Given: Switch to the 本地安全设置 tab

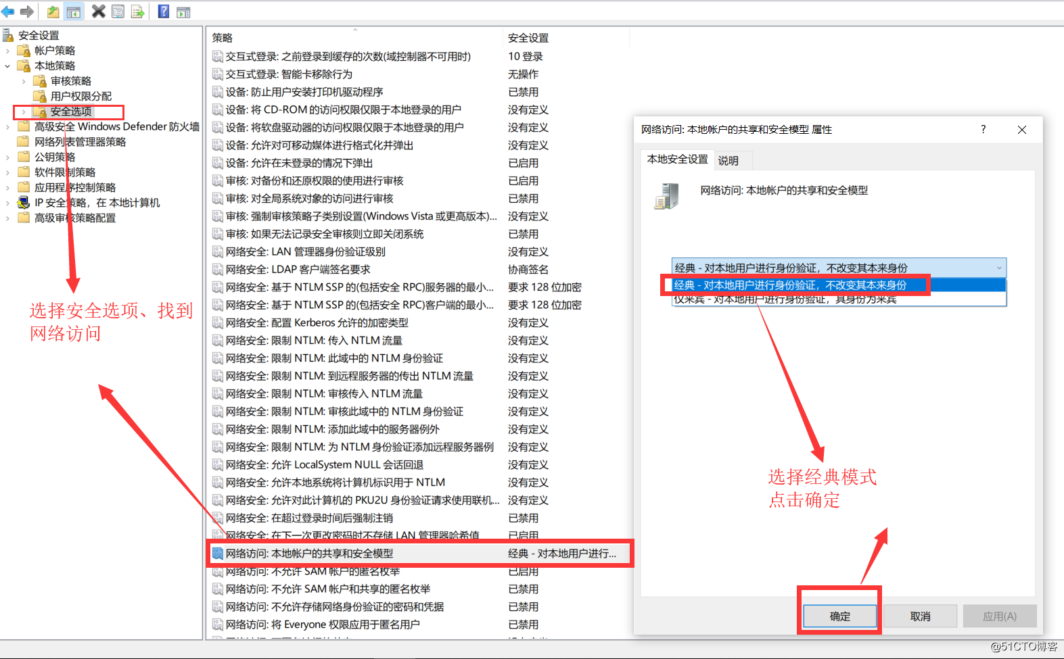Looking at the screenshot, I should tap(677, 160).
